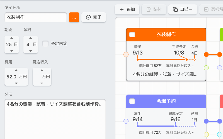Image resolution: width=223 pixels, height=139 pixels.
Task: Click the 余裕 1日 value in 会場予約 card
Action: 194,120
